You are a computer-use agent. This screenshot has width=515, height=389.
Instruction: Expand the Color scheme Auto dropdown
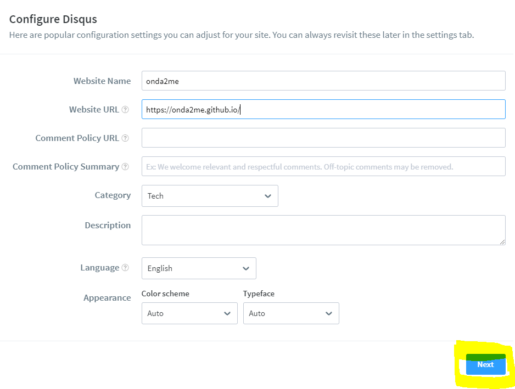pyautogui.click(x=189, y=313)
